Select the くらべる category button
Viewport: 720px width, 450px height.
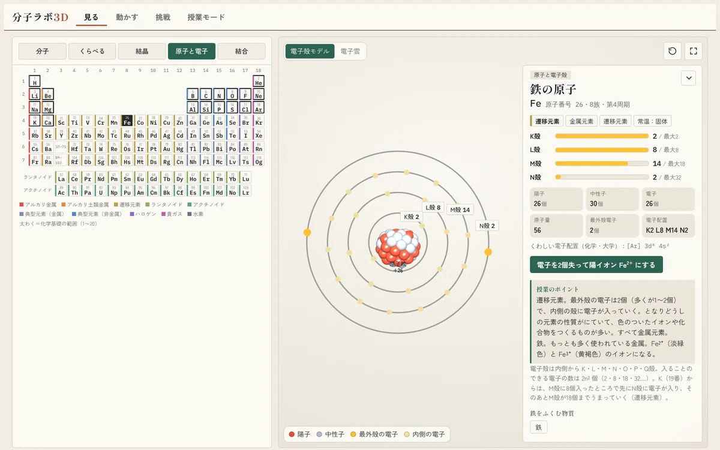92,51
